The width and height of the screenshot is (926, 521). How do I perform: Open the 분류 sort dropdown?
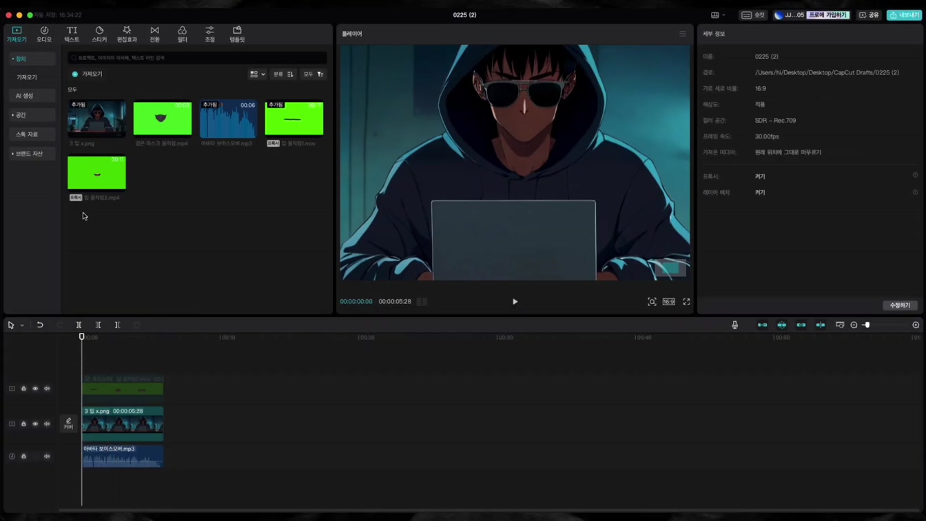[x=283, y=74]
